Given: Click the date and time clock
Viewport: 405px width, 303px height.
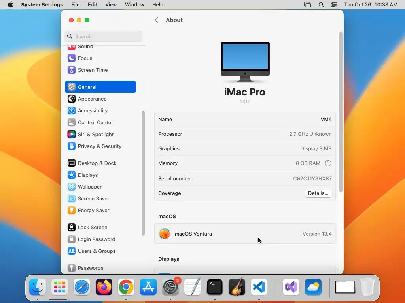Looking at the screenshot, I should [371, 5].
